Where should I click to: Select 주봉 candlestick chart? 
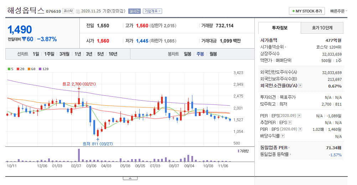[200, 54]
